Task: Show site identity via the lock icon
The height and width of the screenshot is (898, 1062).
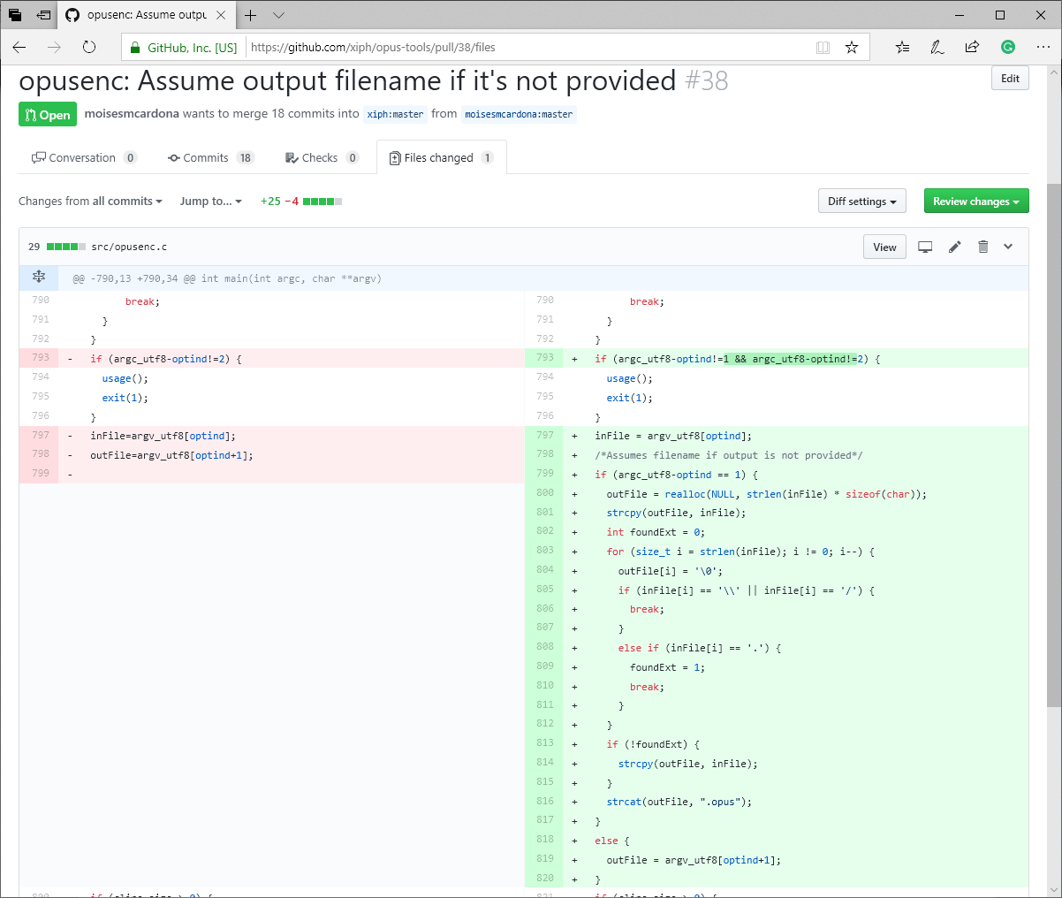Action: click(x=135, y=48)
